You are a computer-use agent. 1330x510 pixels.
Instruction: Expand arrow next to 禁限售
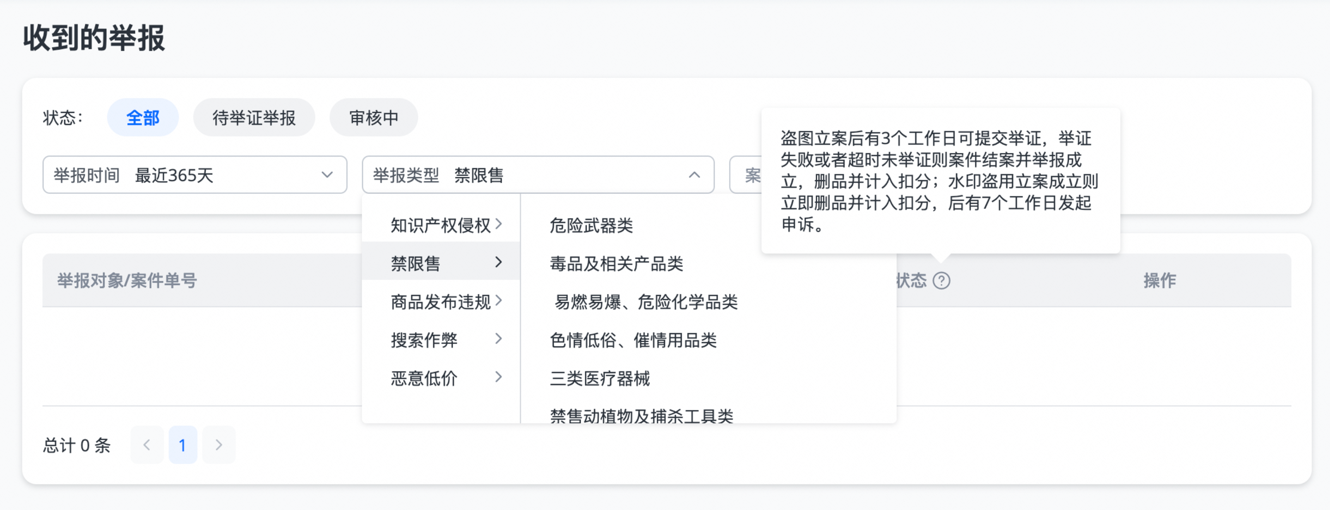pos(498,262)
